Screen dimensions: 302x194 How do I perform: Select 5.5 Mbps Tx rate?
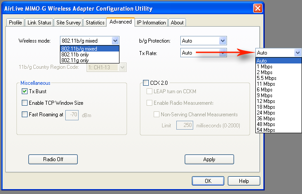pos(278,78)
